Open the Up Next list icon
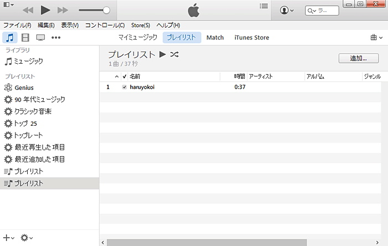The width and height of the screenshot is (388, 246). pos(264,6)
